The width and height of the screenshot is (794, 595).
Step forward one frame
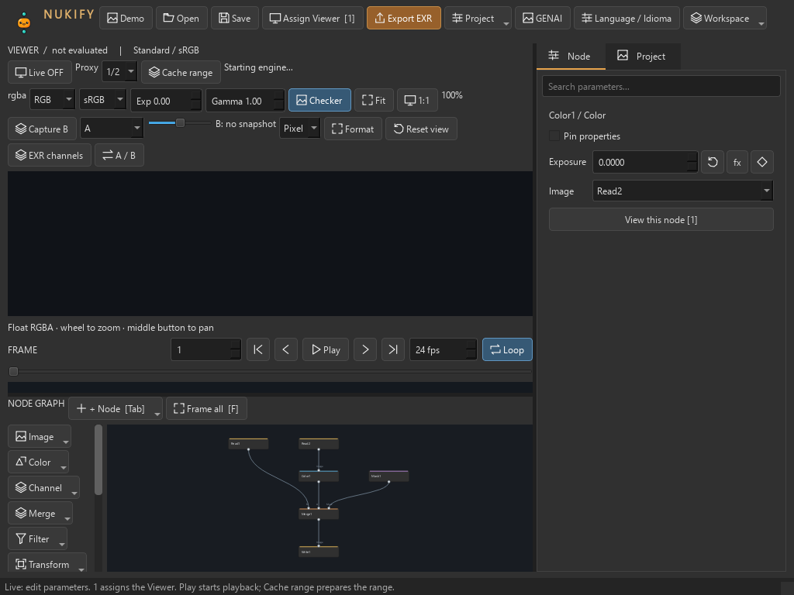click(x=365, y=349)
